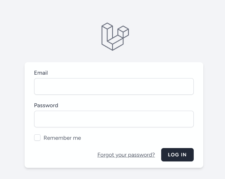Image resolution: width=225 pixels, height=179 pixels.
Task: Select the left cube of the Laravel logo
Action: [x=107, y=33]
